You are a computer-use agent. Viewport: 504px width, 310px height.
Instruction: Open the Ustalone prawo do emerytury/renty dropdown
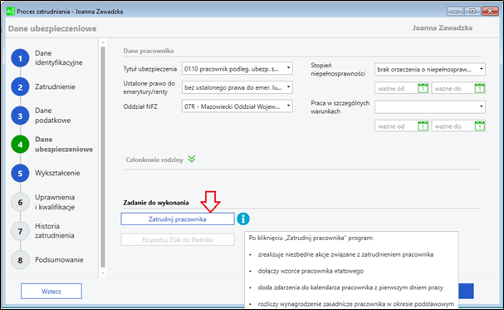point(237,87)
